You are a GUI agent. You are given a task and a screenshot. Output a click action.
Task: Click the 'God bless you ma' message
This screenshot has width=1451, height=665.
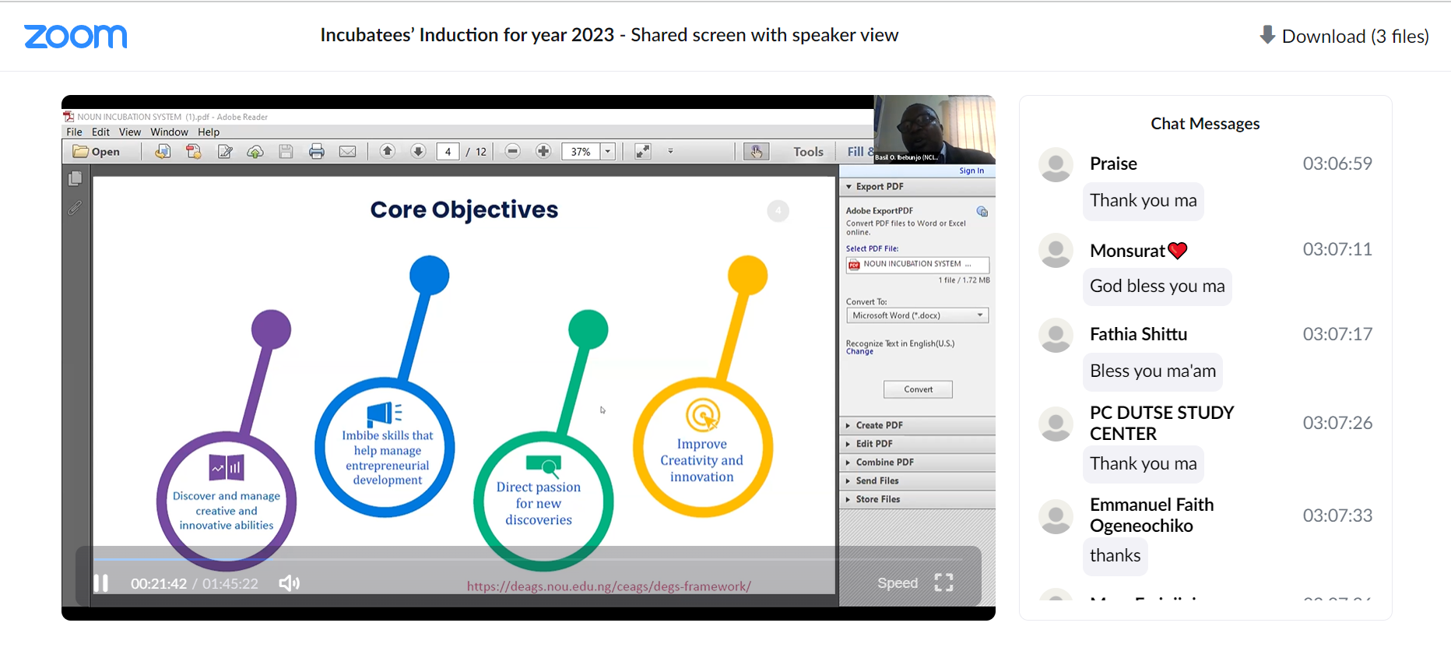coord(1157,287)
